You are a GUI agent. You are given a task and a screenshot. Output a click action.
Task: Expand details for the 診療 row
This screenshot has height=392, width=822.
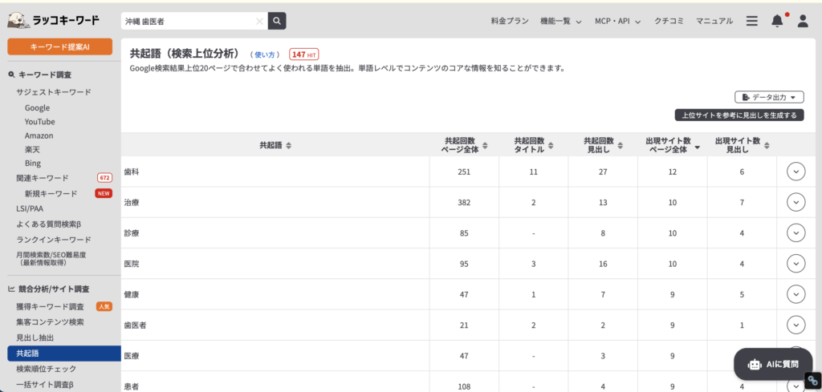point(796,233)
